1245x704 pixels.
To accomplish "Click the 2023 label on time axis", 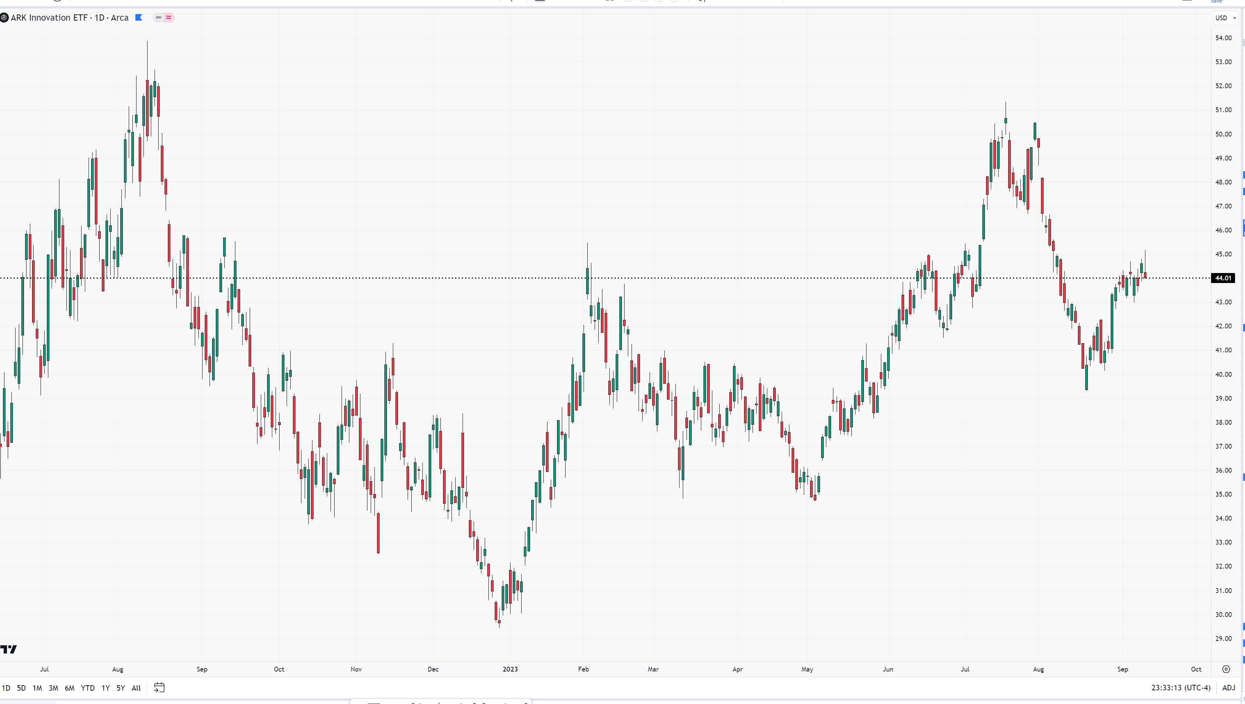I will click(x=510, y=669).
